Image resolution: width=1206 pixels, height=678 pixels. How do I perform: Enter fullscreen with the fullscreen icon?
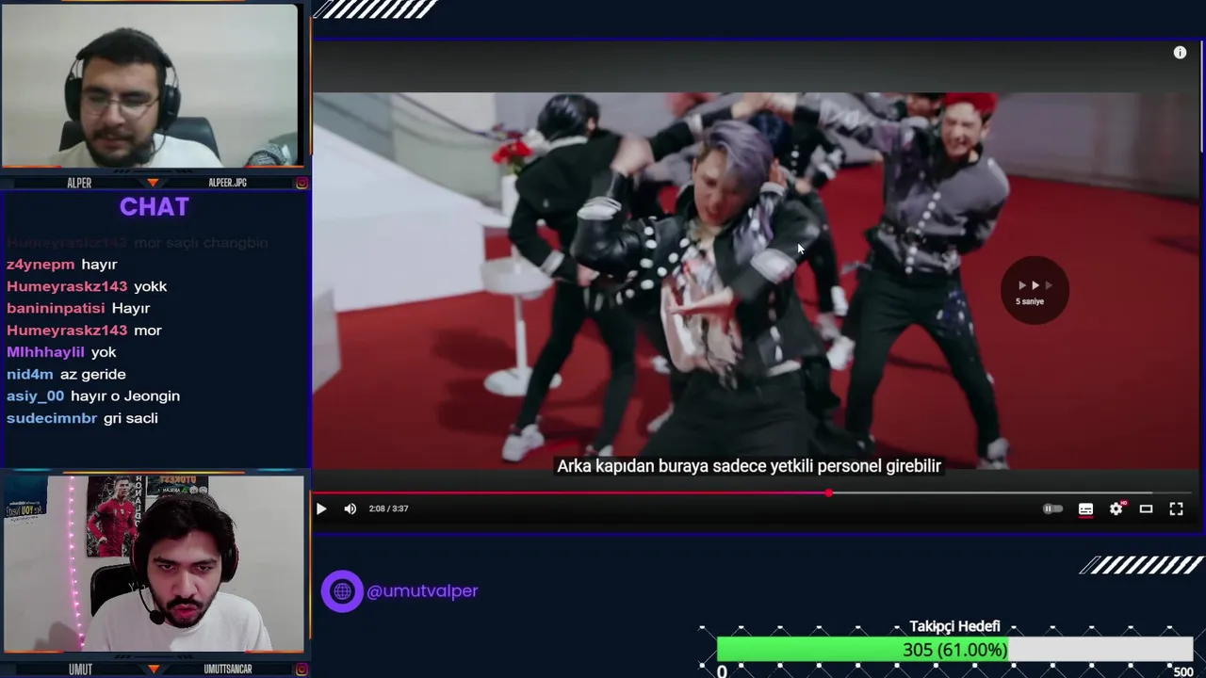point(1176,508)
